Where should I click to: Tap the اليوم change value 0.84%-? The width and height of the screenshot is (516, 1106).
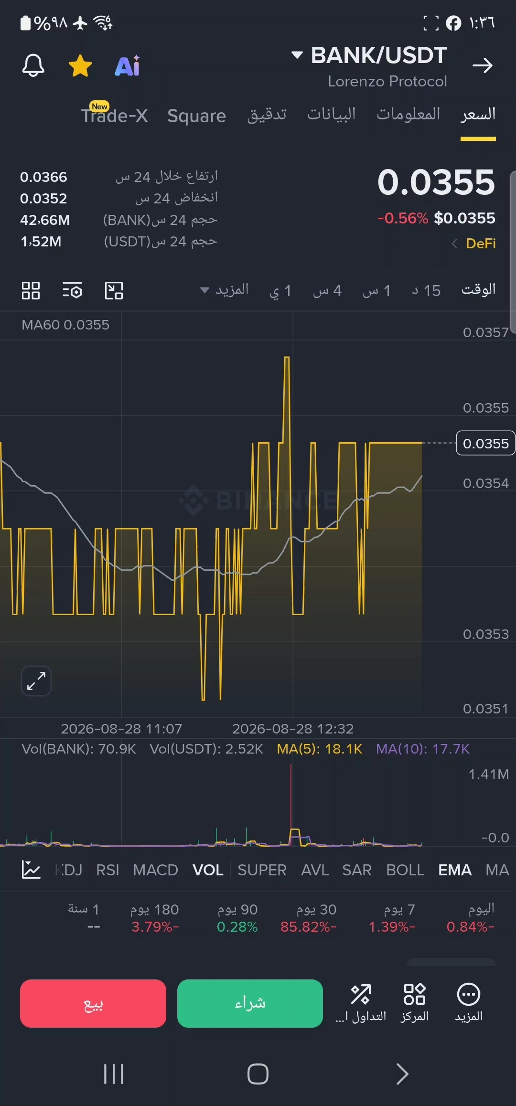[x=471, y=927]
